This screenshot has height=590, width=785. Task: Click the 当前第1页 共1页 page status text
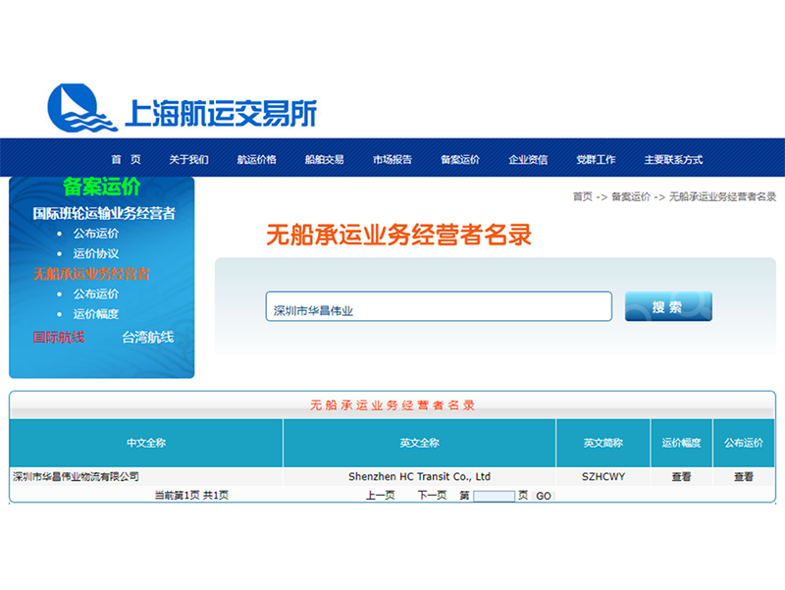click(191, 496)
